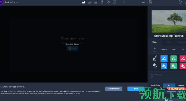
Task: Switch to the Background tab
Action: 182,42
